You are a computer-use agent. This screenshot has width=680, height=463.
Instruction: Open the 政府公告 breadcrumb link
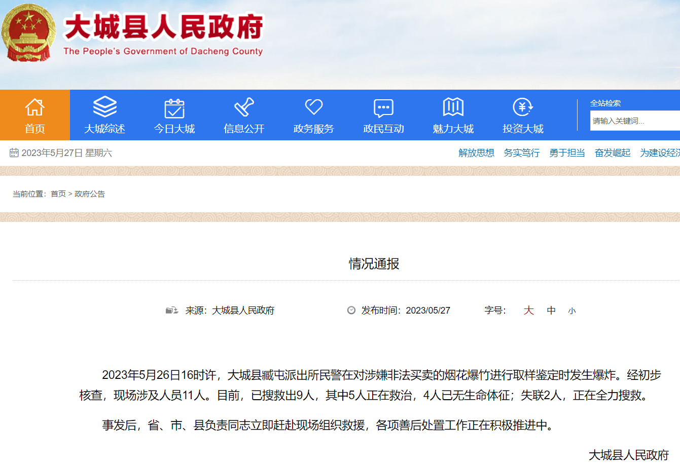coord(90,194)
